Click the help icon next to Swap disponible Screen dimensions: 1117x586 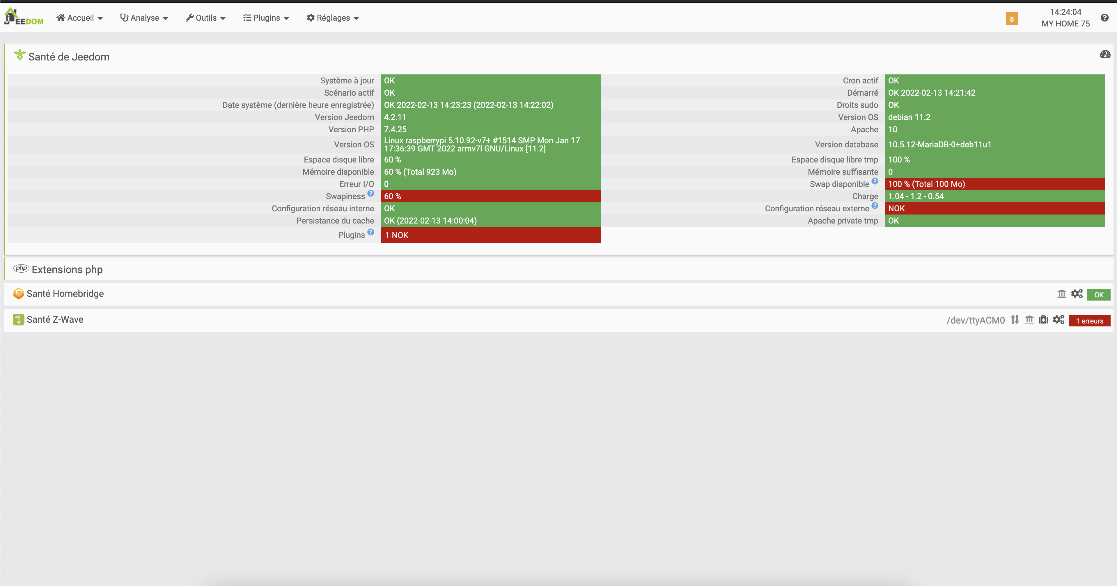(875, 181)
